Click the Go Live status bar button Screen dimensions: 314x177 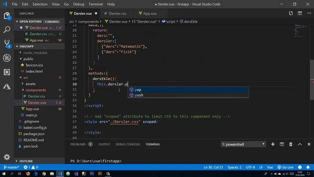pos(286,167)
